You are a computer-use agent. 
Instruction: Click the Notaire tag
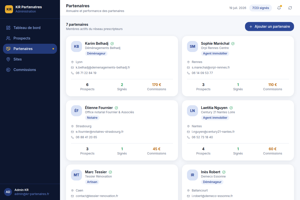pyautogui.click(x=92, y=118)
